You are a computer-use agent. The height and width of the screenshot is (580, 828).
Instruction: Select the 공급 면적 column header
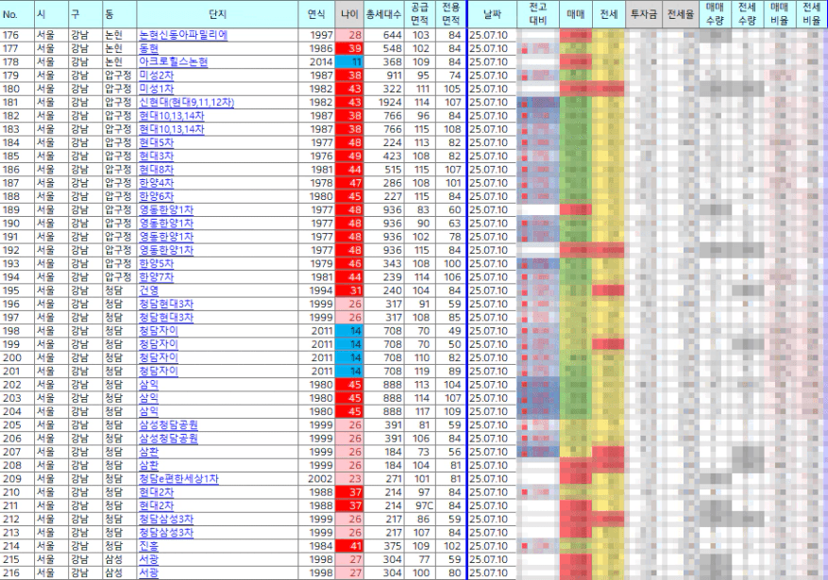pyautogui.click(x=420, y=14)
